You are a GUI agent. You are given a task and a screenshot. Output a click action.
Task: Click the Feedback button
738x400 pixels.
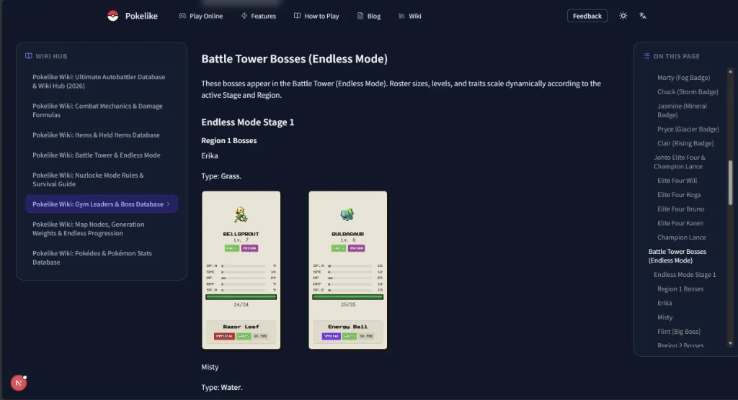pyautogui.click(x=587, y=16)
